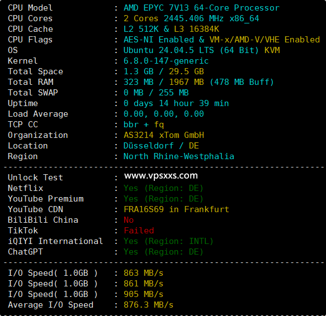Click the kernel version '6.8.0-147-generic'
The width and height of the screenshot is (326, 316).
coord(166,61)
